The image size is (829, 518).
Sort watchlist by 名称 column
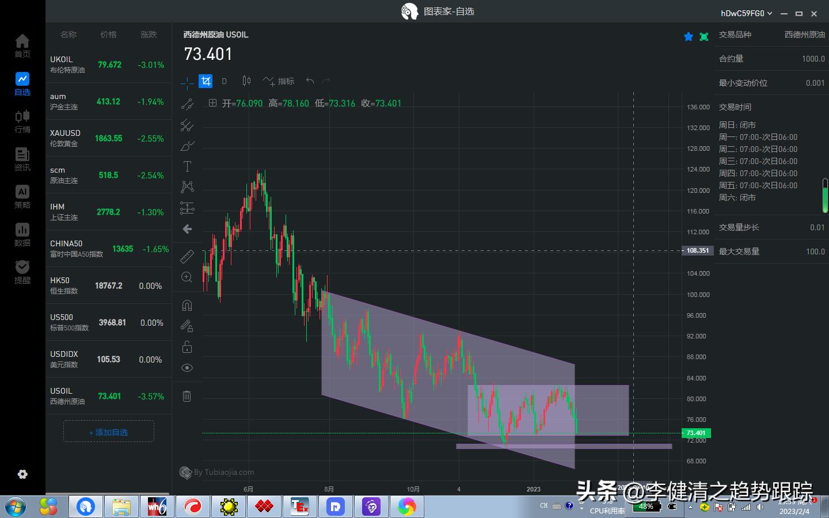coord(69,35)
